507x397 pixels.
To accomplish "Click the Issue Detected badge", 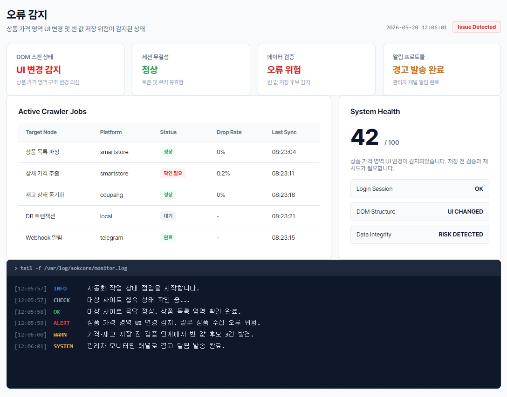I will [476, 27].
